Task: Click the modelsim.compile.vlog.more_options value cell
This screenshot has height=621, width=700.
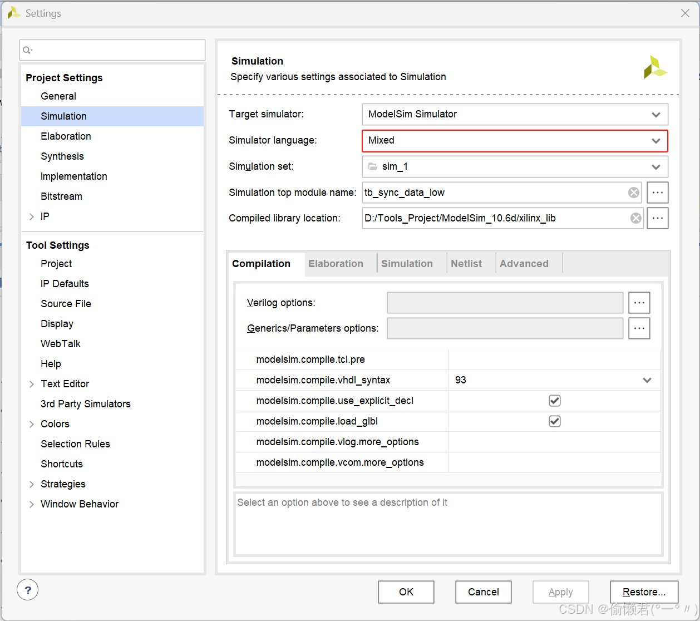Action: tap(554, 442)
